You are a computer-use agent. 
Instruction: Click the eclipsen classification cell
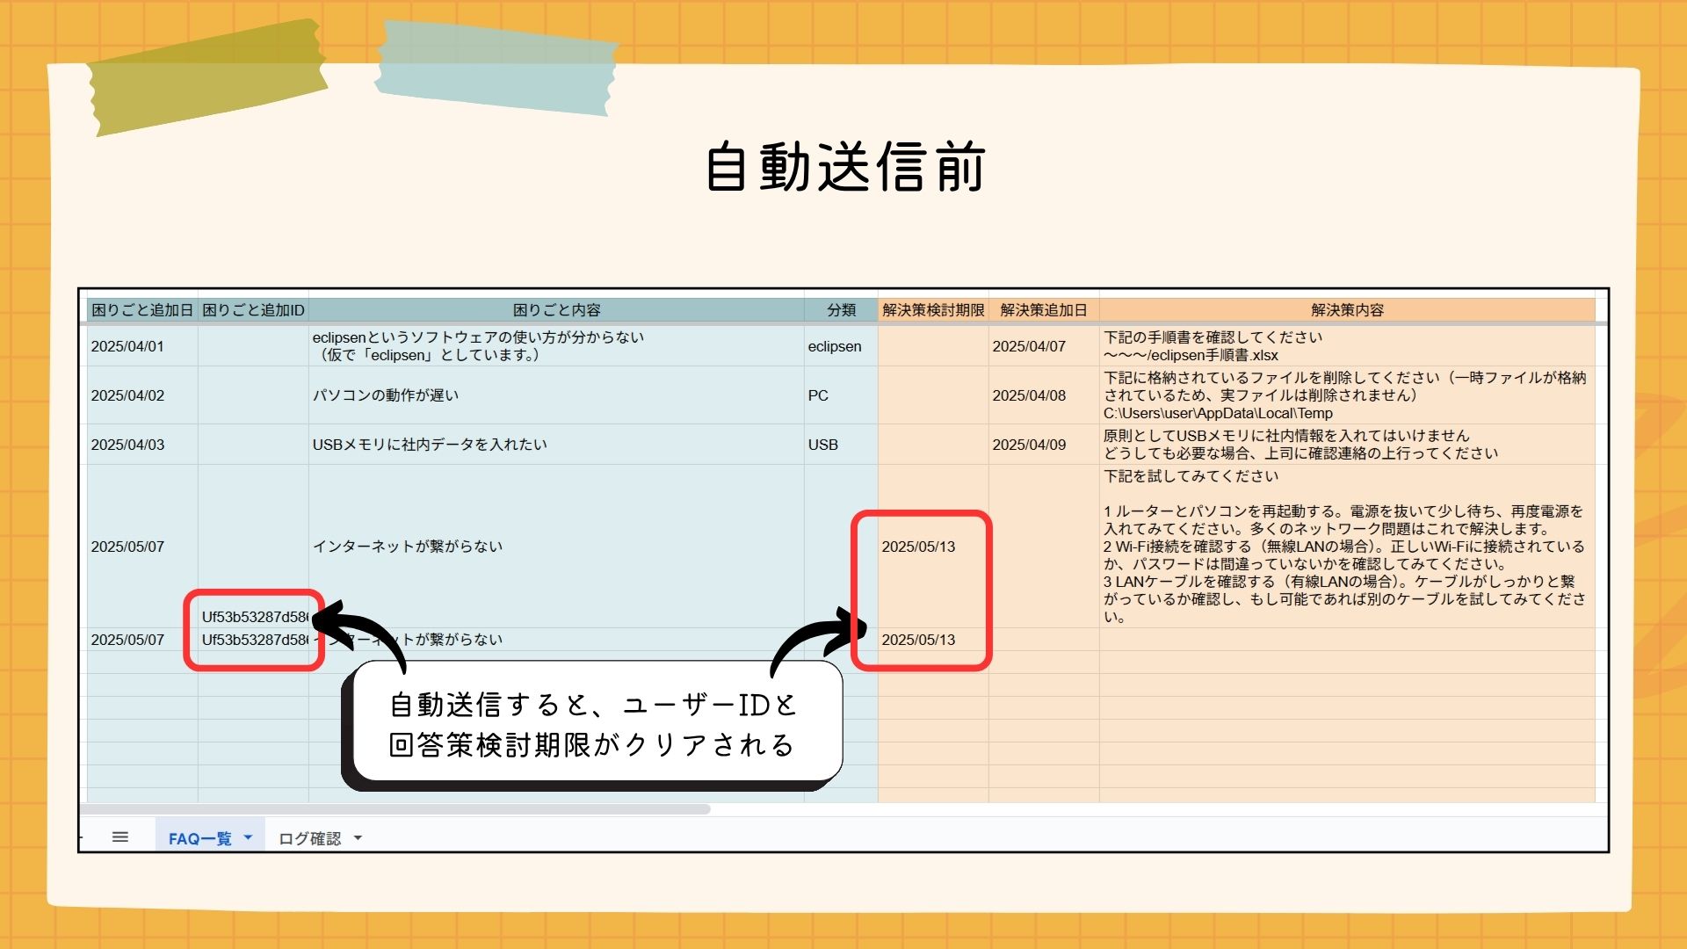point(835,346)
